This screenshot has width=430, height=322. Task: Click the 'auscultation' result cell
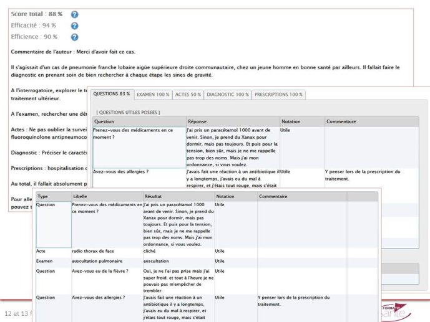[156, 261]
